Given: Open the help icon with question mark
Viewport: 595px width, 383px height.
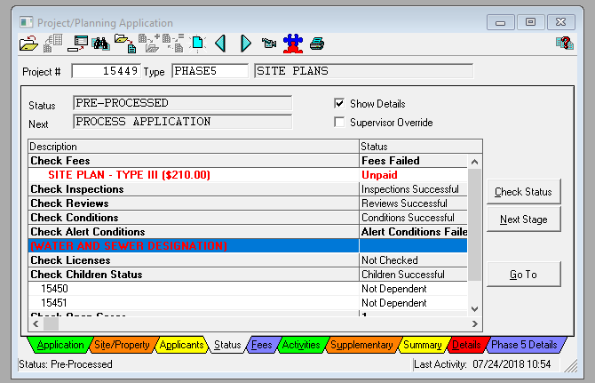Looking at the screenshot, I should tap(565, 43).
